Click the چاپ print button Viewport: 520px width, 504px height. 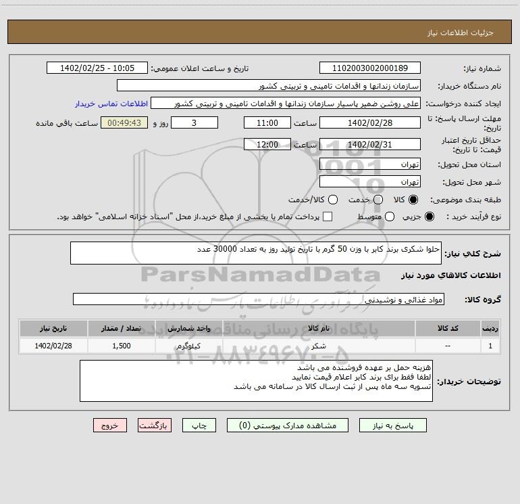click(x=199, y=426)
